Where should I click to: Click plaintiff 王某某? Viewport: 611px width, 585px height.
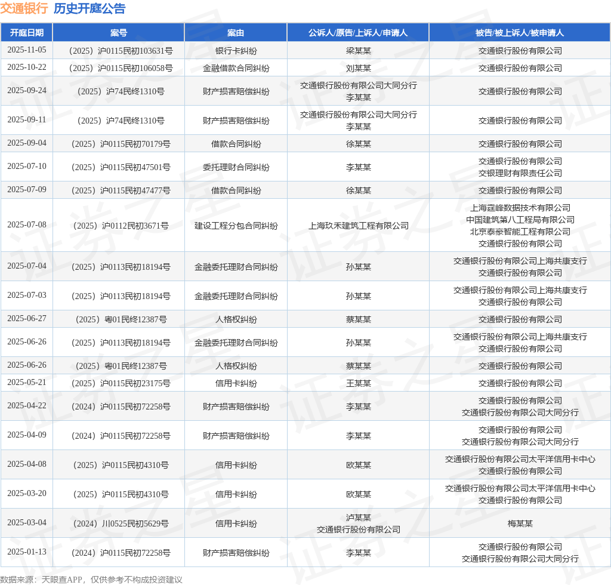358,383
